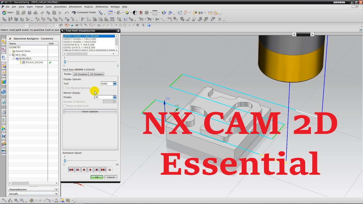363x204 pixels.
Task: Click the Save floppy disk icon
Action: pos(29,12)
